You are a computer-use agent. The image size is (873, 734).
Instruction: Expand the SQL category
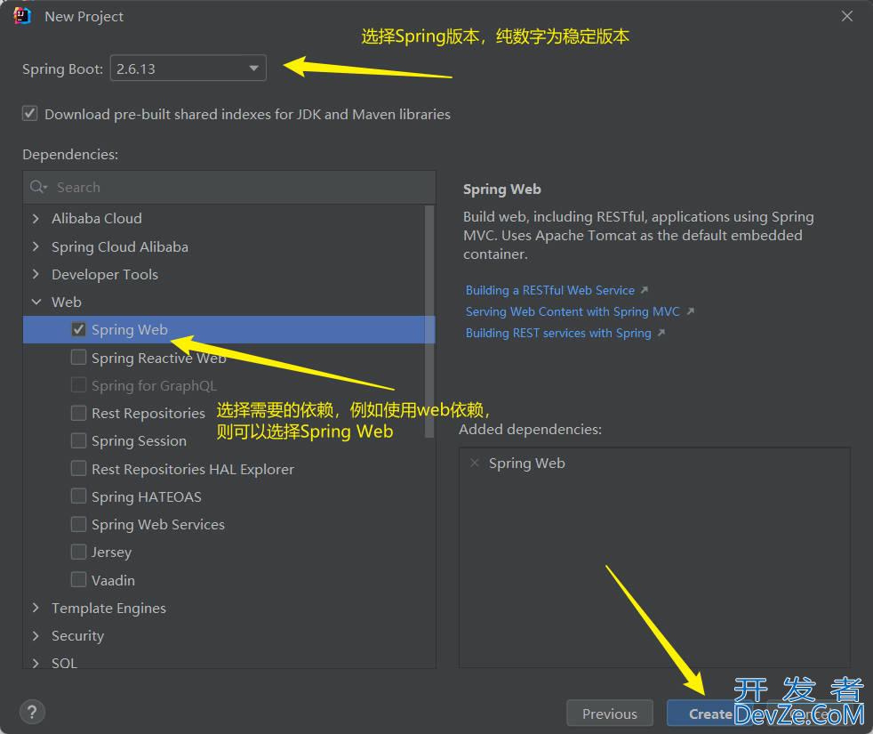[x=36, y=663]
